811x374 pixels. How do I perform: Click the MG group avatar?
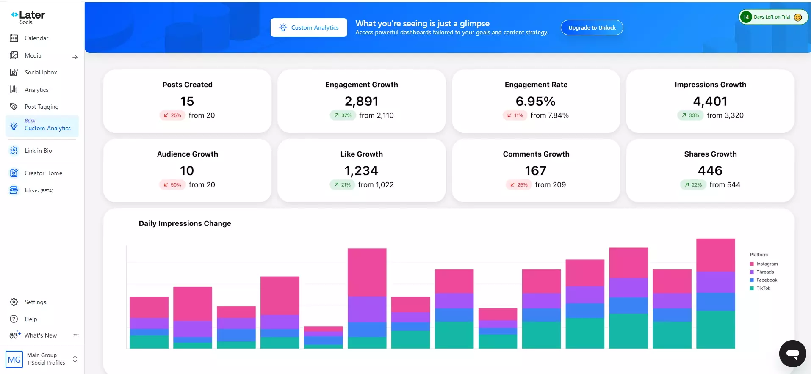pyautogui.click(x=14, y=359)
